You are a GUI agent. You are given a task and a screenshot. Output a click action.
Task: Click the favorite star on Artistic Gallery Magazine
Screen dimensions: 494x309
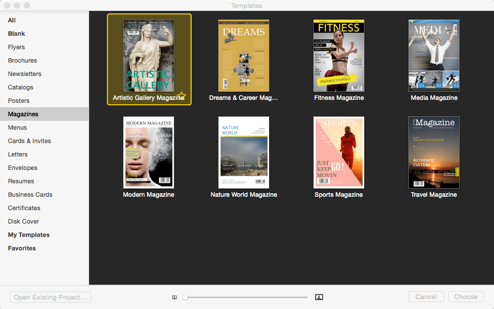click(x=182, y=95)
